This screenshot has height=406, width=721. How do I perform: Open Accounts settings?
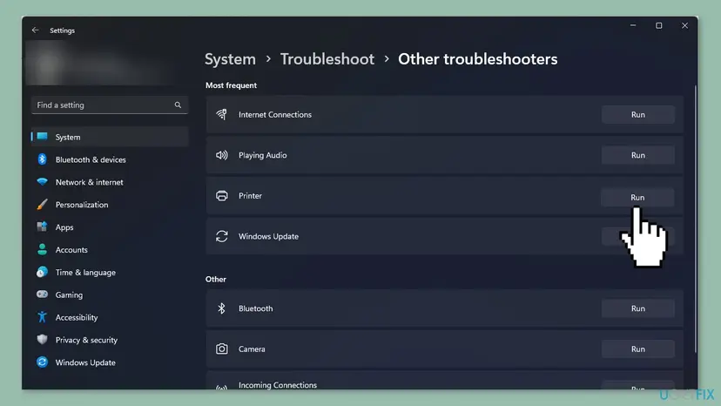(110, 249)
